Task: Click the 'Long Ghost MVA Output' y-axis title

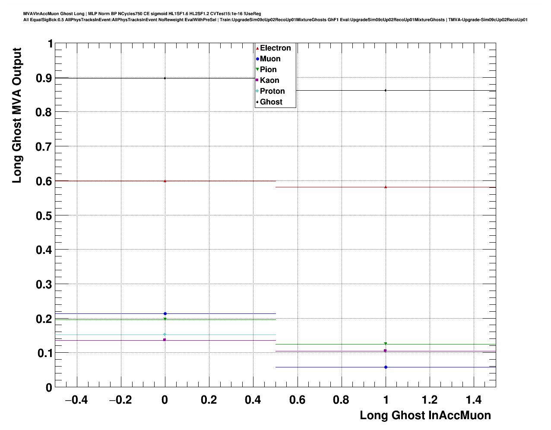Action: (17, 115)
